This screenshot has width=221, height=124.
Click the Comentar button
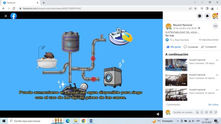191,47
